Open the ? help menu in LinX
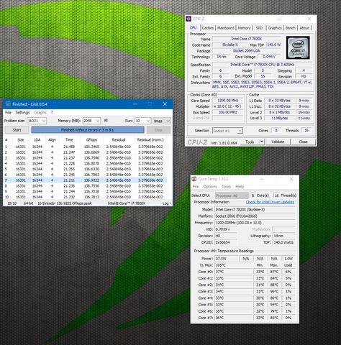 coord(52,112)
